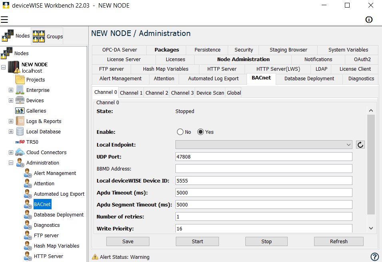
Task: Click the Nodes tab icon
Action: click(8, 36)
